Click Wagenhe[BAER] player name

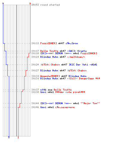click(50, 76)
